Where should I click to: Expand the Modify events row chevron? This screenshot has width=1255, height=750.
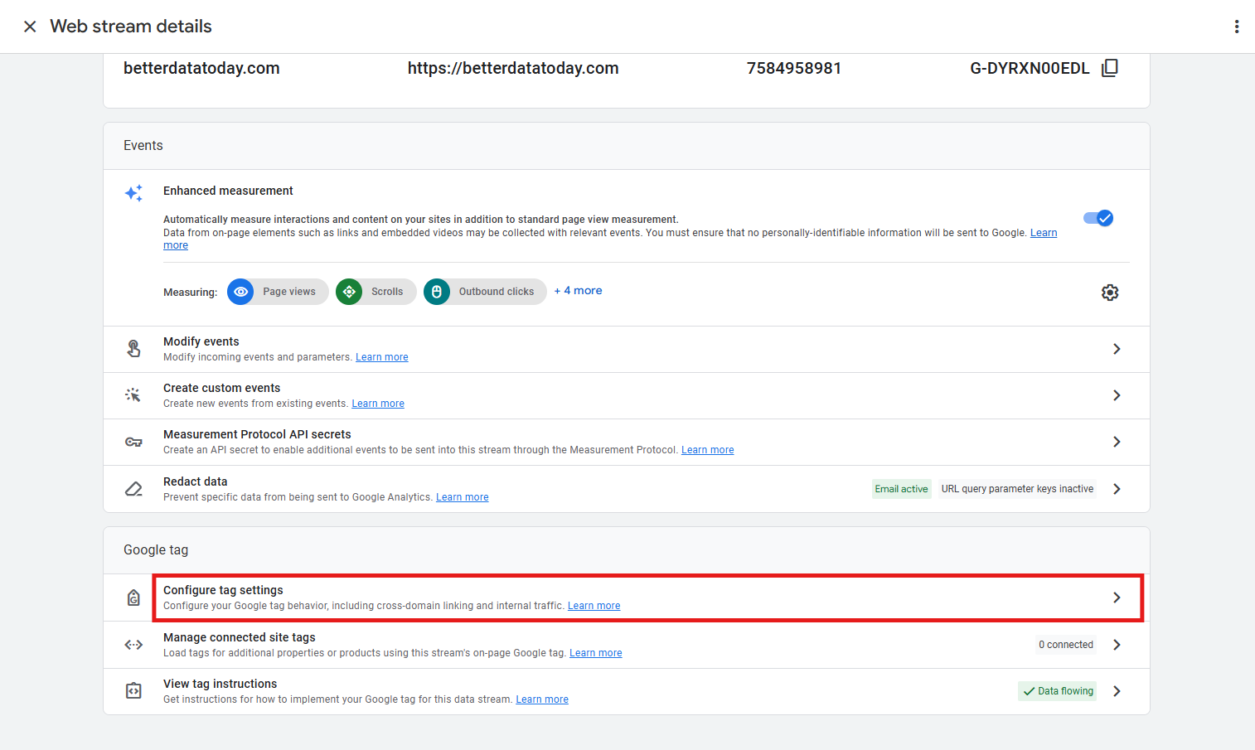(x=1117, y=349)
